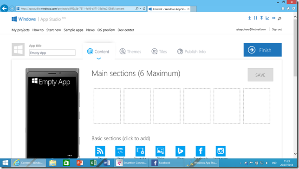This screenshot has width=299, height=169.
Task: Open the How to menu item
Action: (x=38, y=30)
